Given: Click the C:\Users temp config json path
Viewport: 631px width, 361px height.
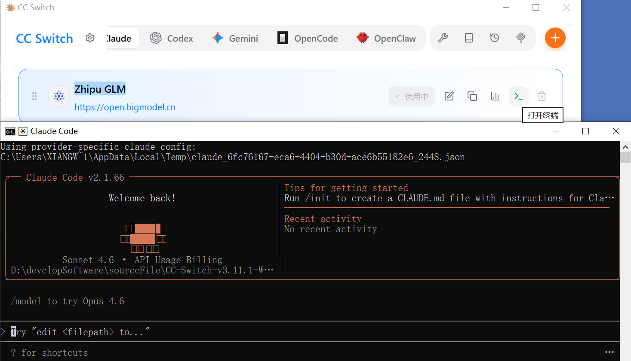Looking at the screenshot, I should coord(233,157).
